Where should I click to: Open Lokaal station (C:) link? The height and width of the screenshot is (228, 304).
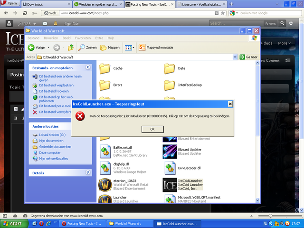pyautogui.click(x=52, y=135)
